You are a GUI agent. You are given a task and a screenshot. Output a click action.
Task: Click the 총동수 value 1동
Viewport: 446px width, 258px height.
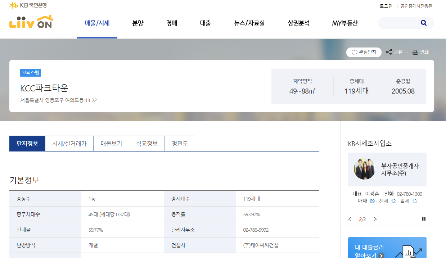pos(92,199)
